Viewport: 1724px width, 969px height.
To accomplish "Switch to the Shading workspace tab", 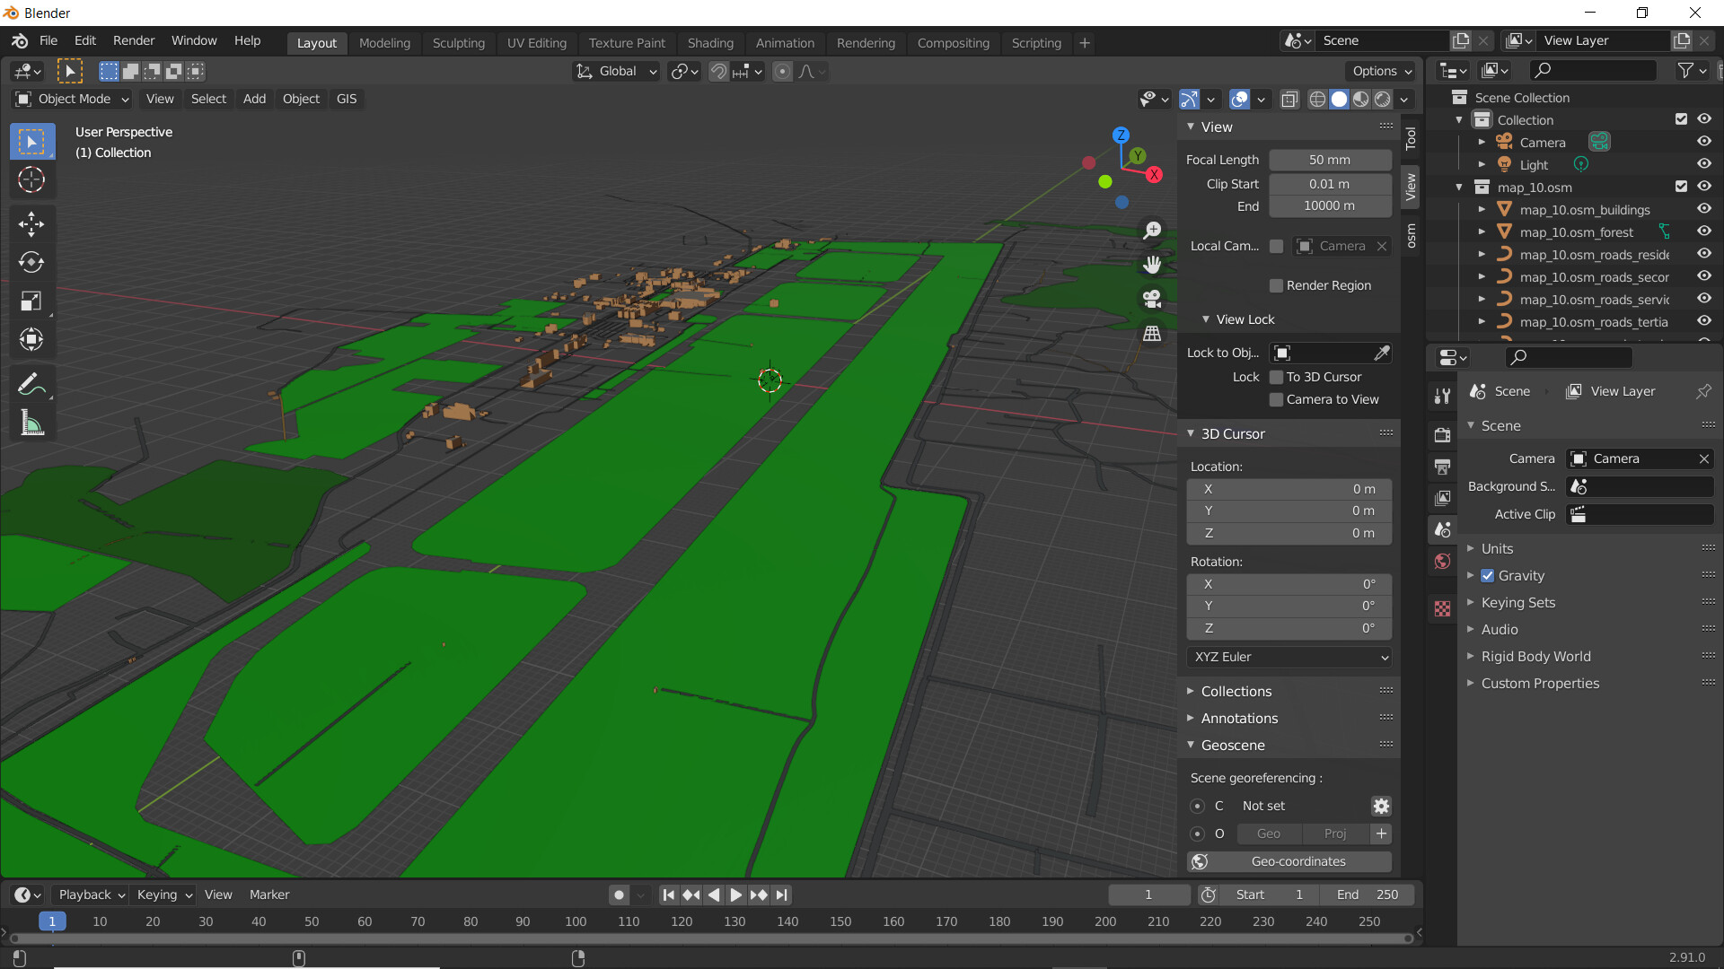I will pos(709,43).
